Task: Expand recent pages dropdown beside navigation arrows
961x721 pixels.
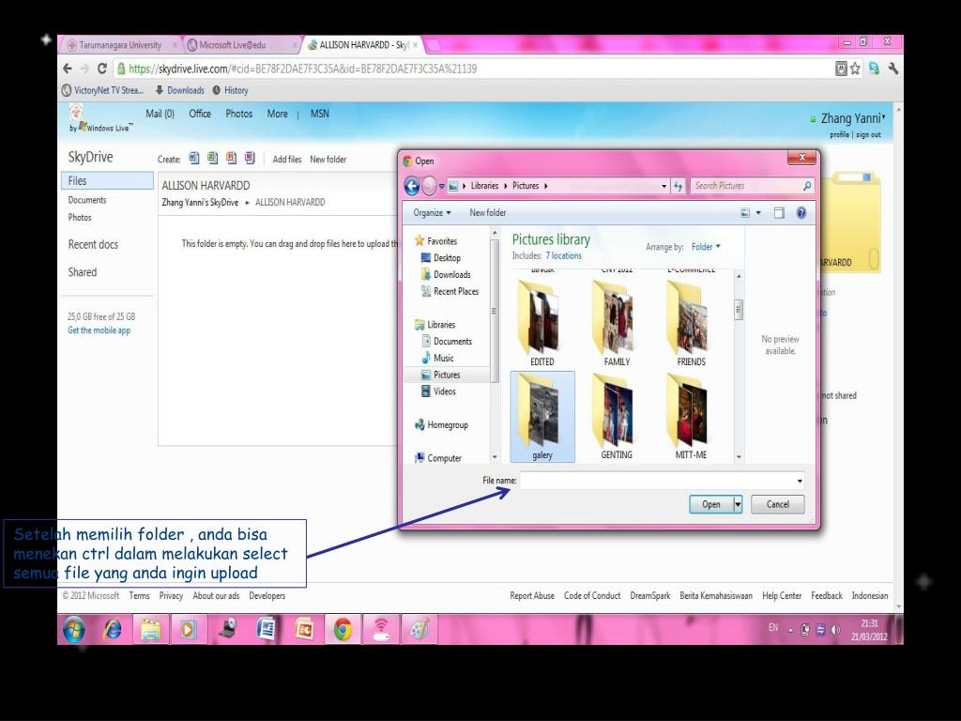Action: coord(441,186)
